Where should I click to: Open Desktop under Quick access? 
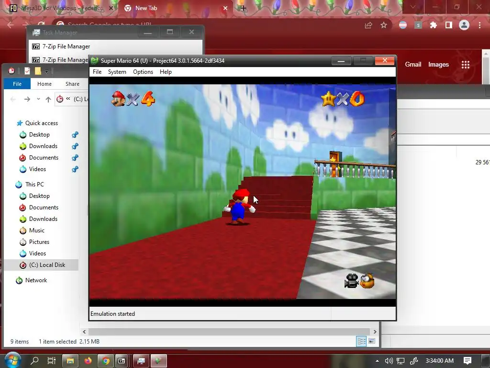tap(39, 135)
